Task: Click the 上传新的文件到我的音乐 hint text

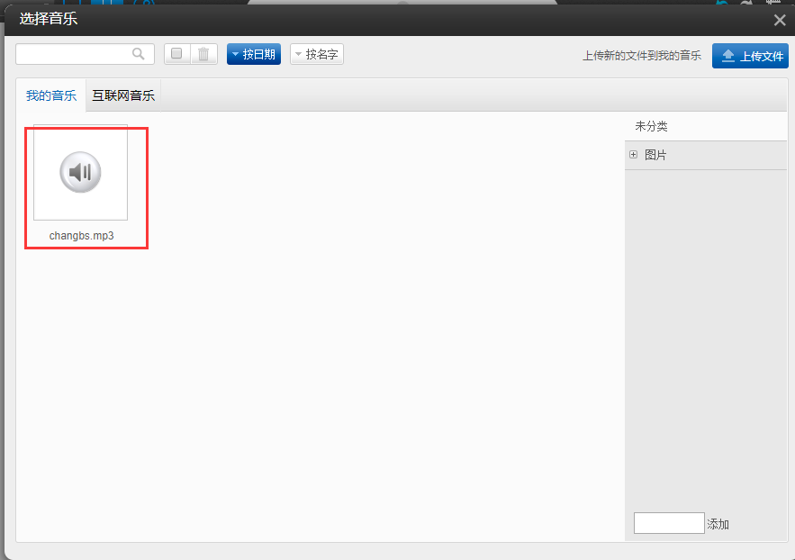Action: [641, 56]
